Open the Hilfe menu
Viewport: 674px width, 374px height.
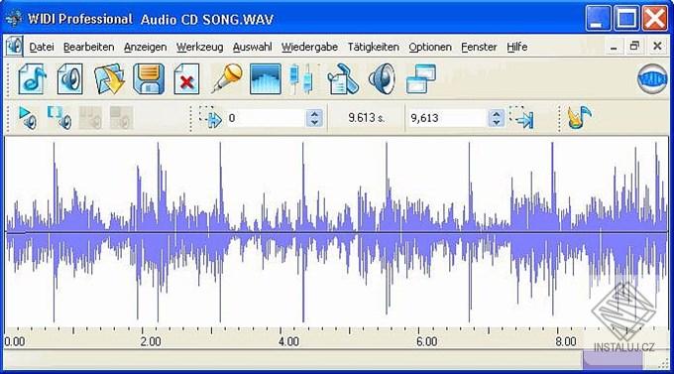click(x=517, y=47)
